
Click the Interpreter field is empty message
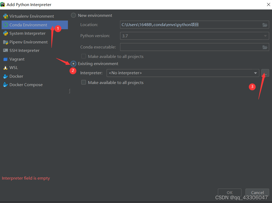point(26,178)
